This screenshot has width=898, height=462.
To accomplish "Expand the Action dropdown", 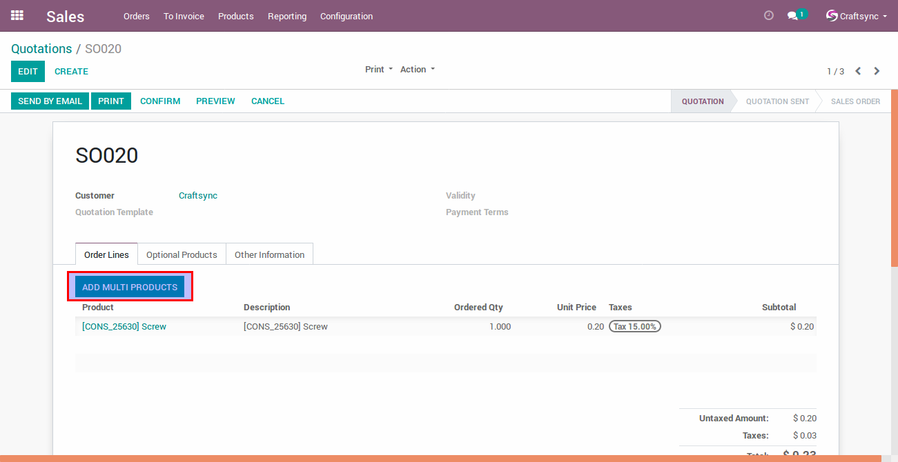I will coord(417,69).
